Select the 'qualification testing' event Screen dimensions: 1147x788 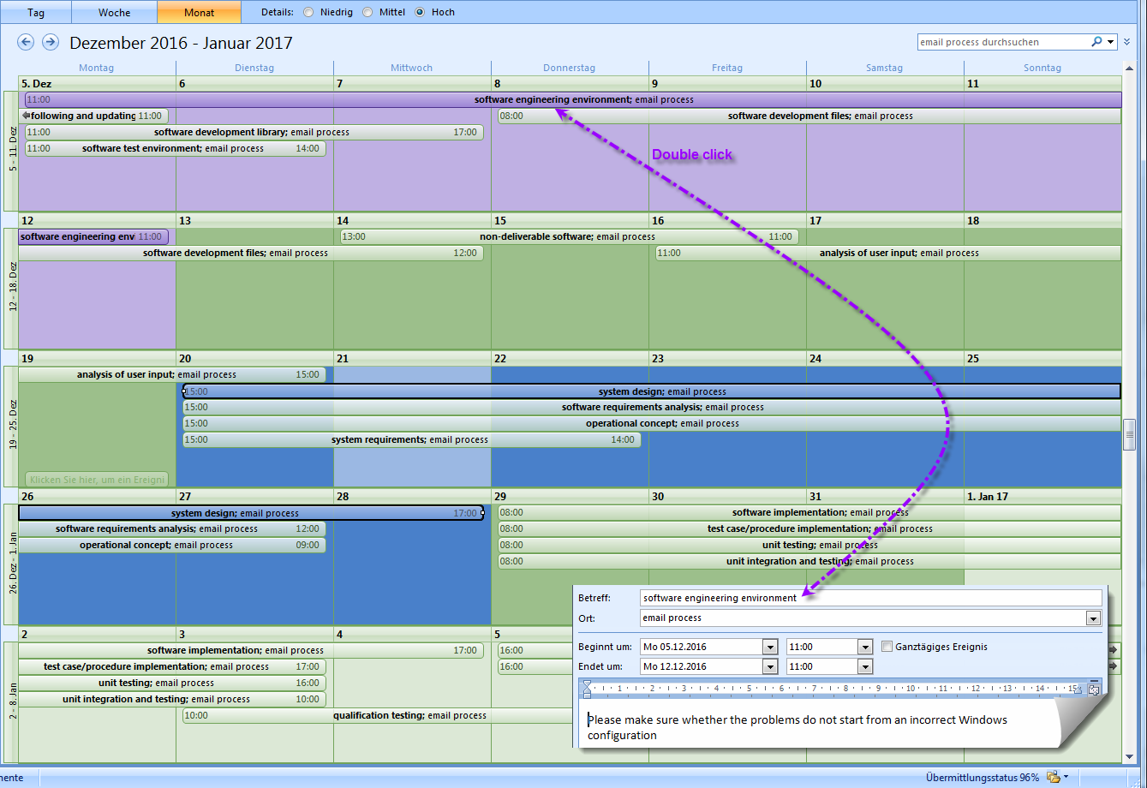(x=377, y=715)
